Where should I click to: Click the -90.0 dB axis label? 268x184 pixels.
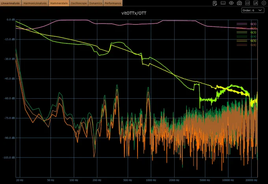click(x=10, y=138)
